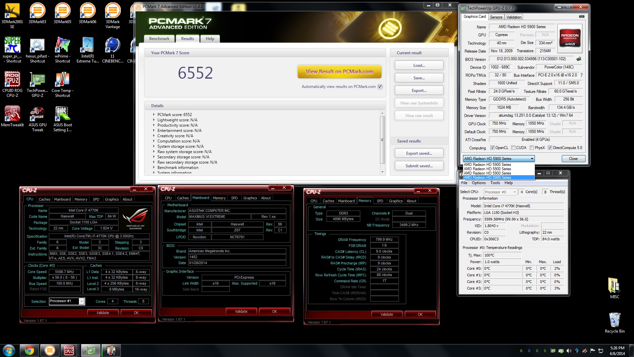Open the Recycle Bin
Image resolution: width=634 pixels, height=357 pixels.
[x=615, y=323]
